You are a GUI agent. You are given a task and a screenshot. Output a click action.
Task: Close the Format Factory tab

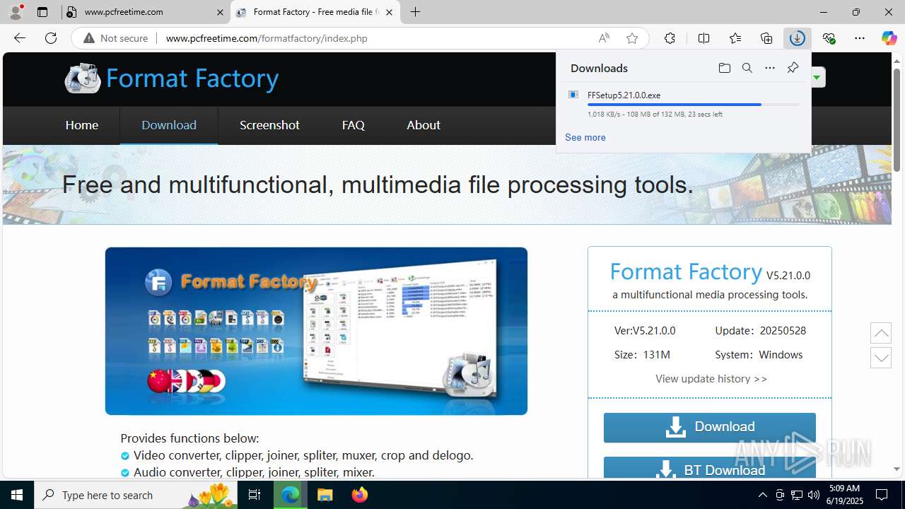(x=389, y=12)
